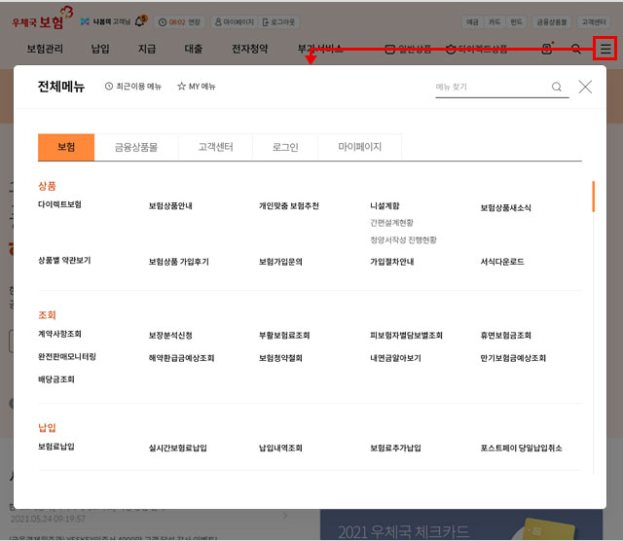Switch to the 로그인 tab
Image resolution: width=623 pixels, height=541 pixels.
(285, 147)
